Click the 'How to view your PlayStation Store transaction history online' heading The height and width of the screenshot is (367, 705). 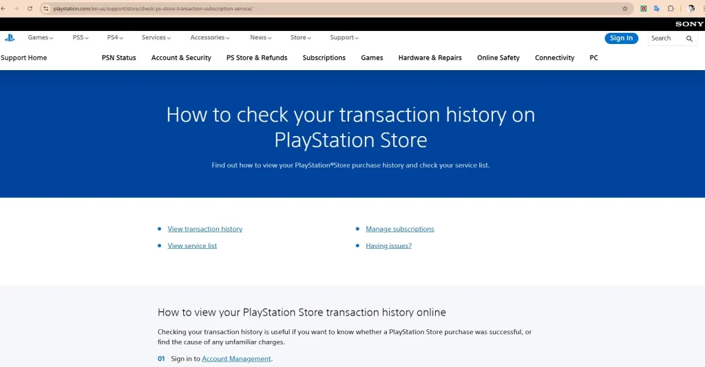pos(302,313)
